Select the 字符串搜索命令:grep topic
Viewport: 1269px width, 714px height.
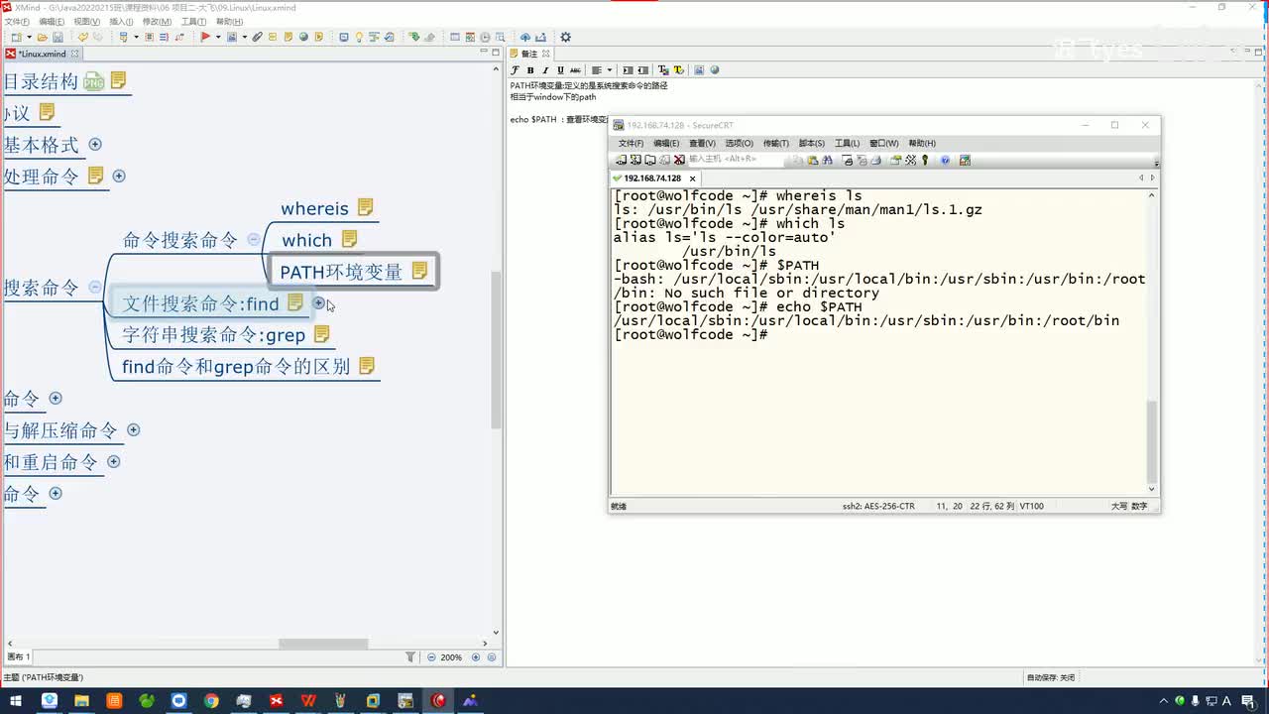[213, 335]
